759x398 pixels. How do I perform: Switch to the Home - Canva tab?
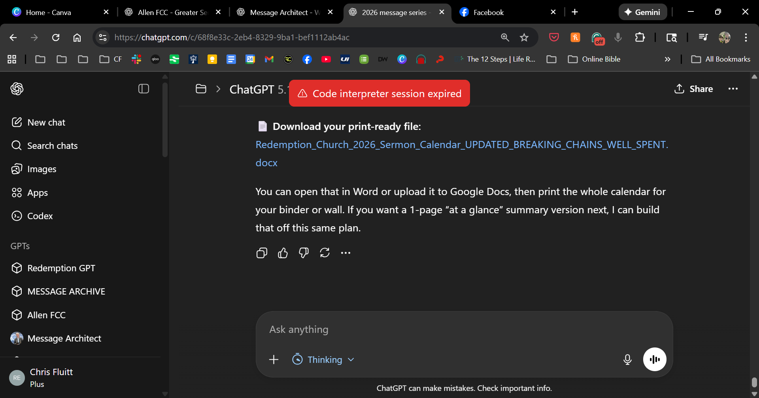(x=48, y=12)
